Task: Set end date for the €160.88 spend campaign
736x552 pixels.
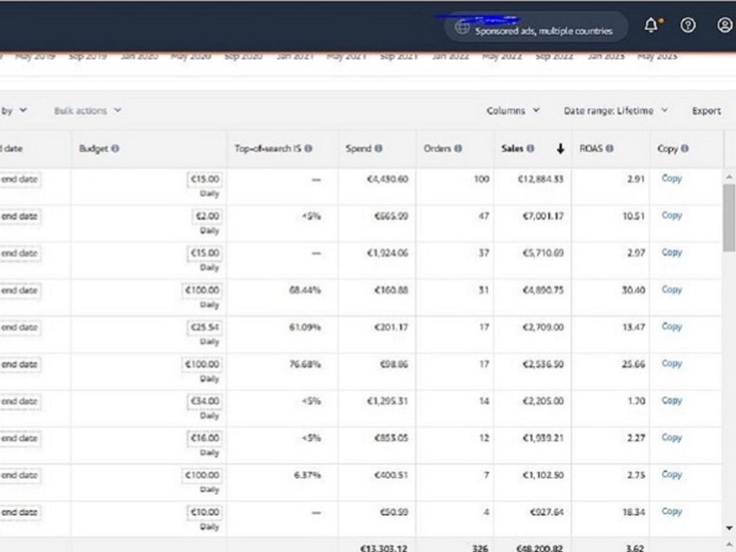Action: point(20,291)
